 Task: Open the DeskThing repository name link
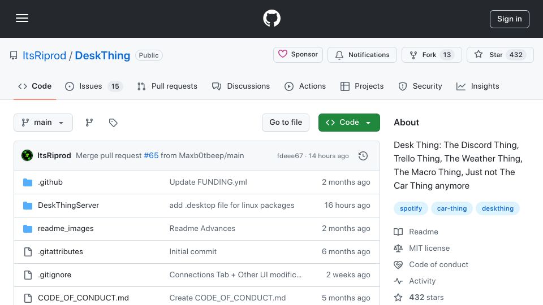pyautogui.click(x=102, y=55)
